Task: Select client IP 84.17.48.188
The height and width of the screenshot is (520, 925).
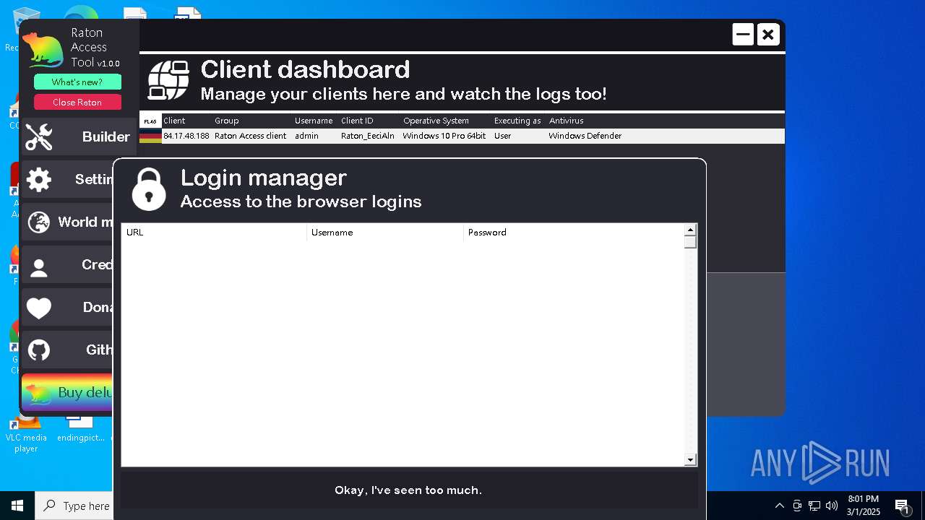Action: pos(186,136)
